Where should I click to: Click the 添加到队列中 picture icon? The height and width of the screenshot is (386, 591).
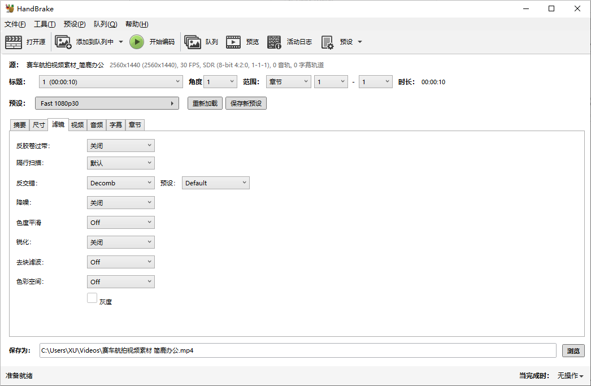coord(63,42)
